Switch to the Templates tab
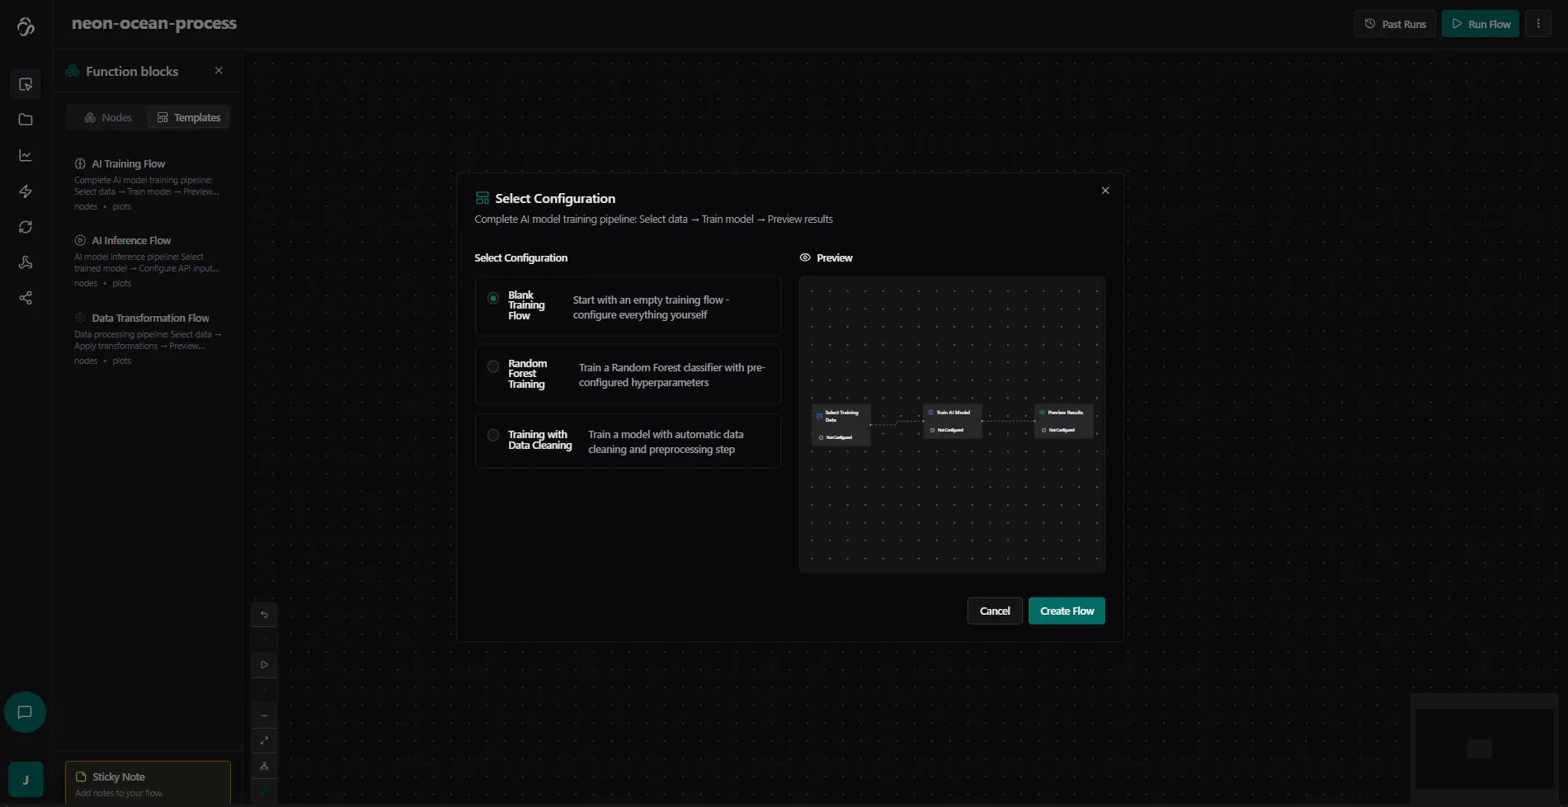 click(189, 118)
